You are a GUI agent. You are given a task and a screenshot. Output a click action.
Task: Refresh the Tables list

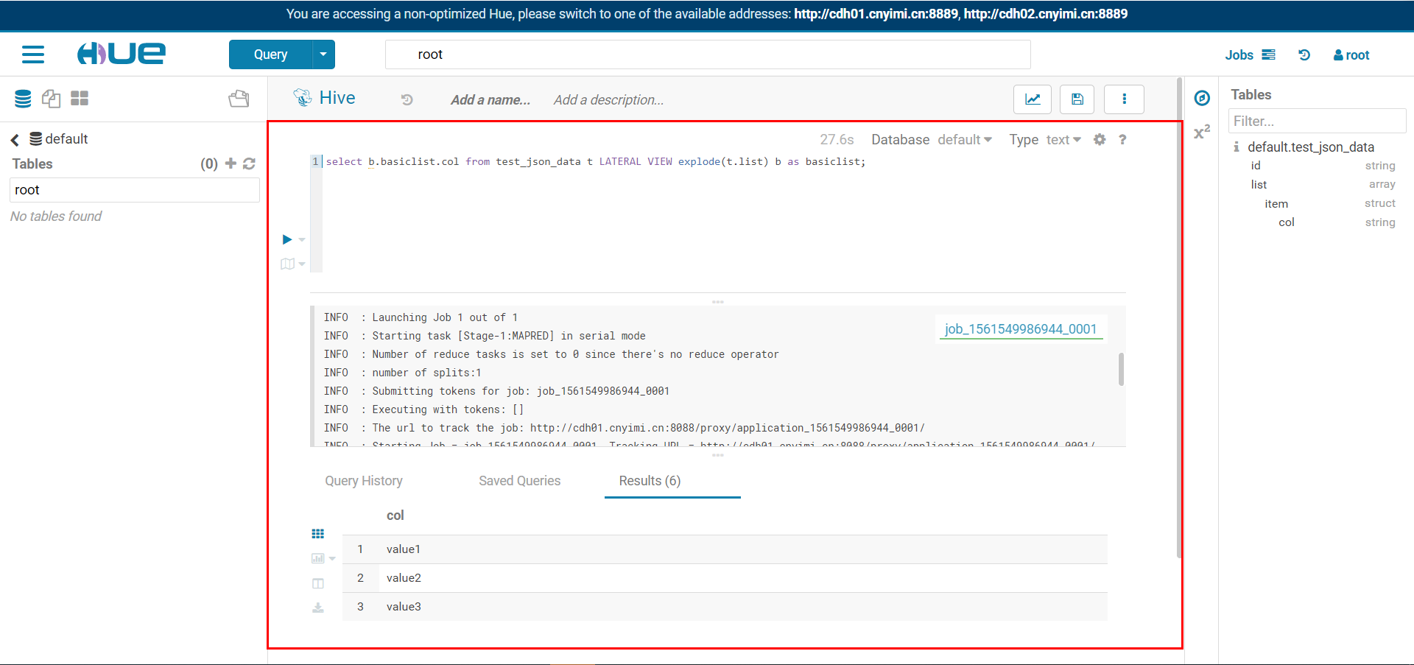coord(250,163)
